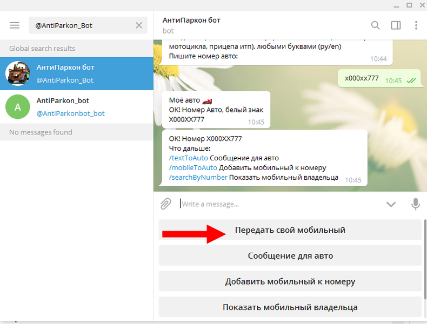Open the AntiParkon_bot search result
Image resolution: width=427 pixels, height=324 pixels.
click(77, 106)
